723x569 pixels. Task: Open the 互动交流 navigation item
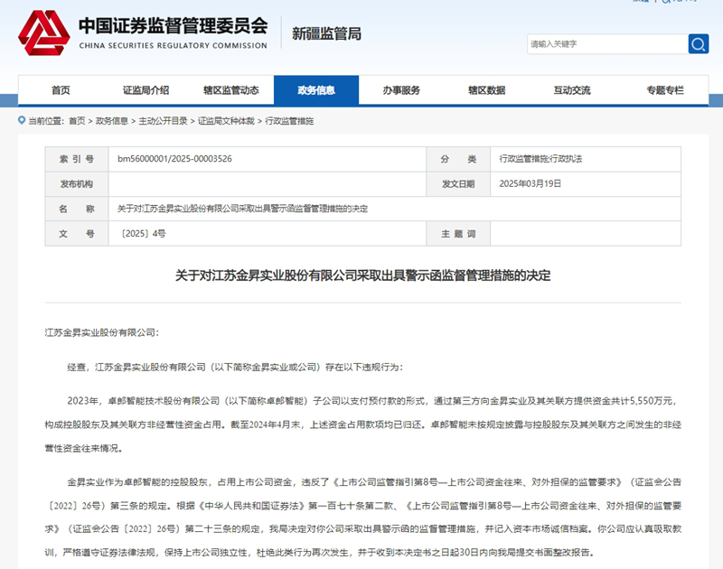pos(572,90)
